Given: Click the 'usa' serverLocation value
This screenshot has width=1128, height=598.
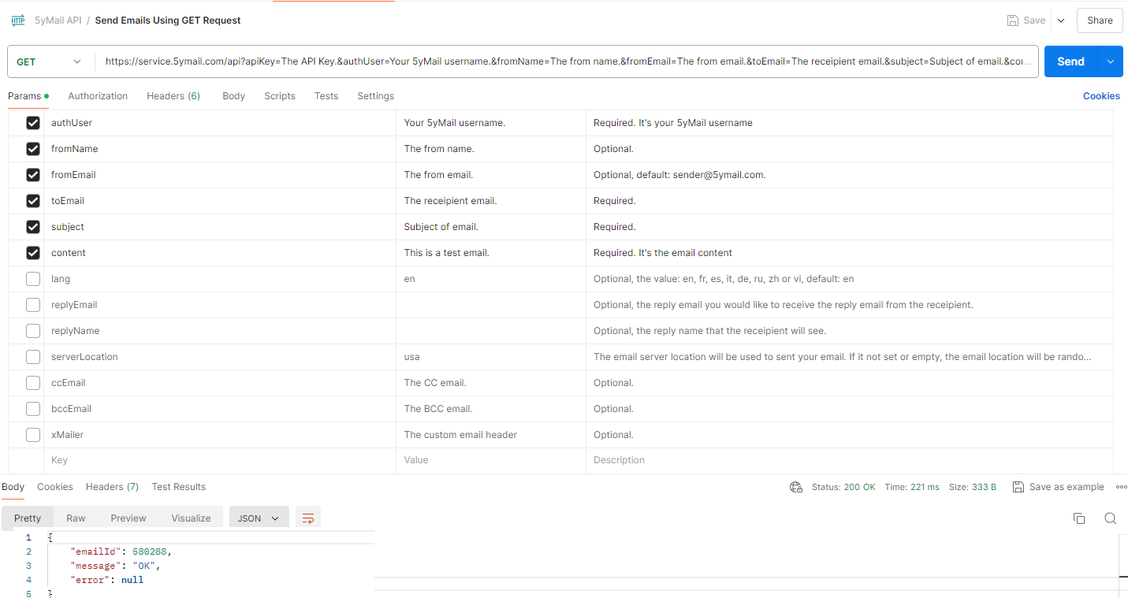Looking at the screenshot, I should pos(412,357).
